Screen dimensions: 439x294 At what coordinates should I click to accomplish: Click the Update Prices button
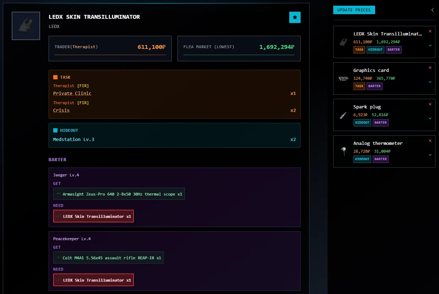(354, 10)
